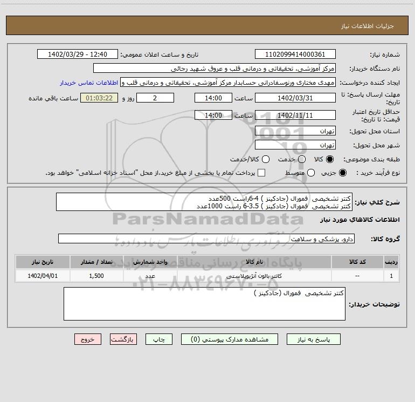Click the buyer organization name field
Screen dimensions: 415x402
click(x=215, y=68)
